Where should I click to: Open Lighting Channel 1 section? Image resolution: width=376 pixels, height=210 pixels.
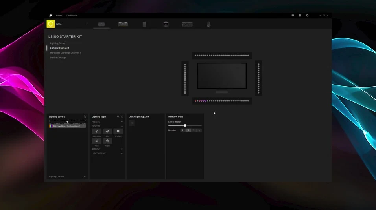pos(60,48)
